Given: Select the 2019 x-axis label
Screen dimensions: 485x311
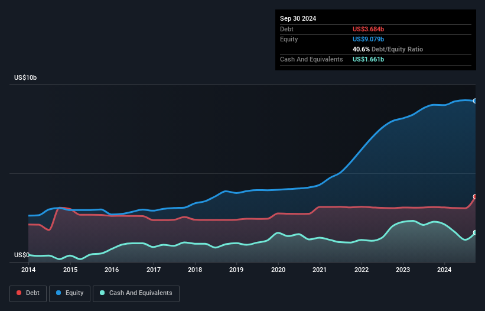Looking at the screenshot, I should pos(236,270).
